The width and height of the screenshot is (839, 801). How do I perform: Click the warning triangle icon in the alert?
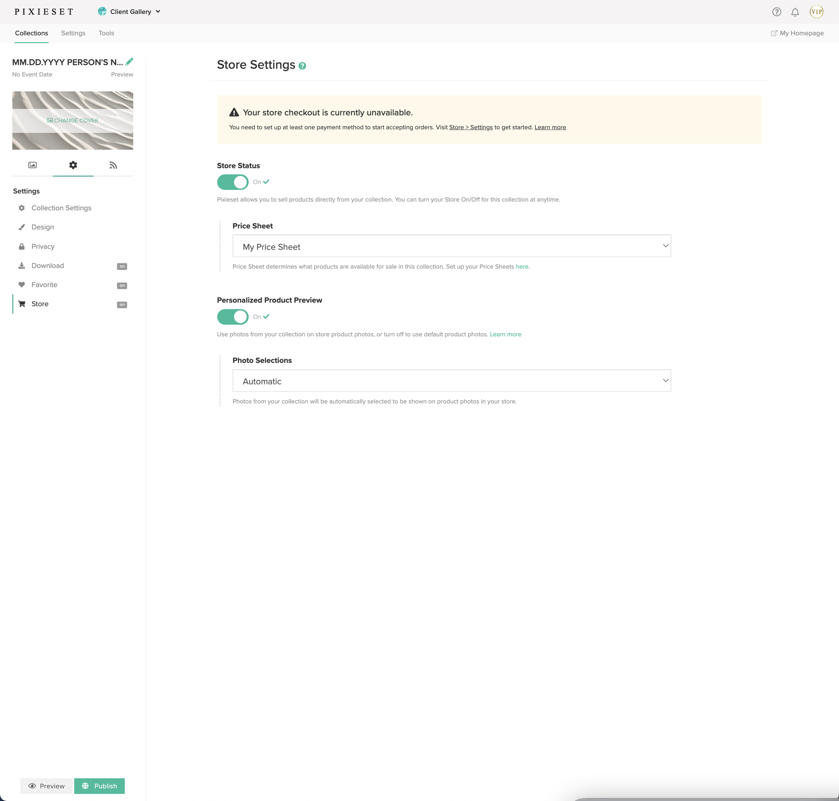(234, 112)
